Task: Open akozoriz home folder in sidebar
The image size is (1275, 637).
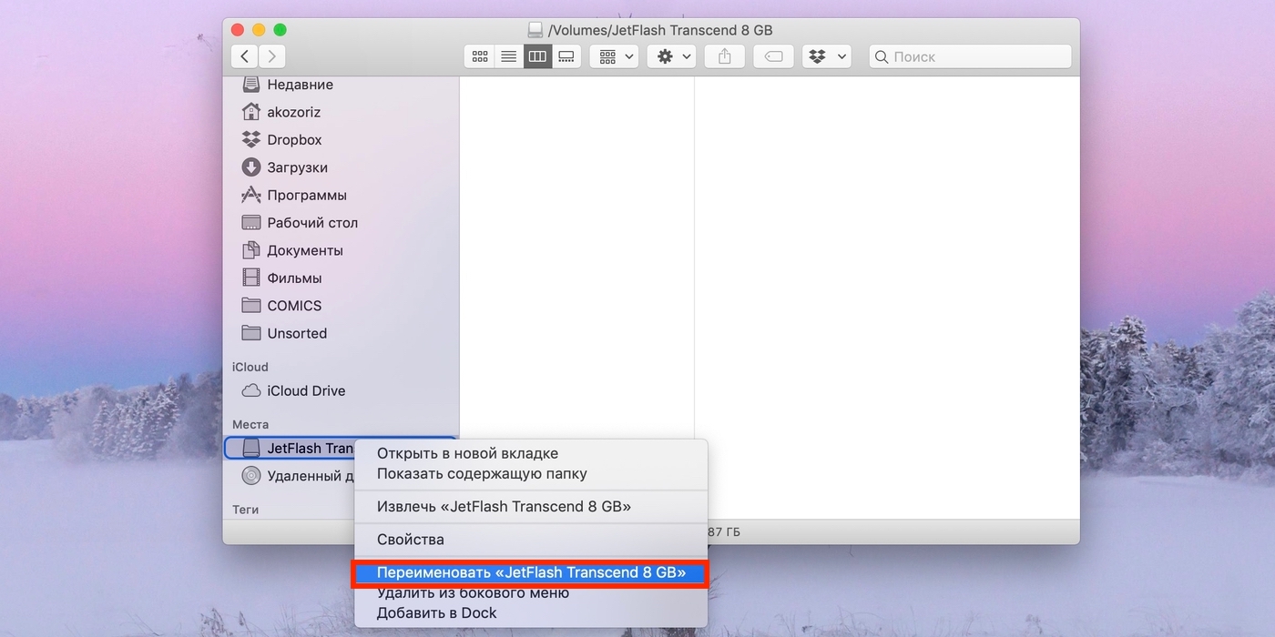Action: tap(341, 112)
